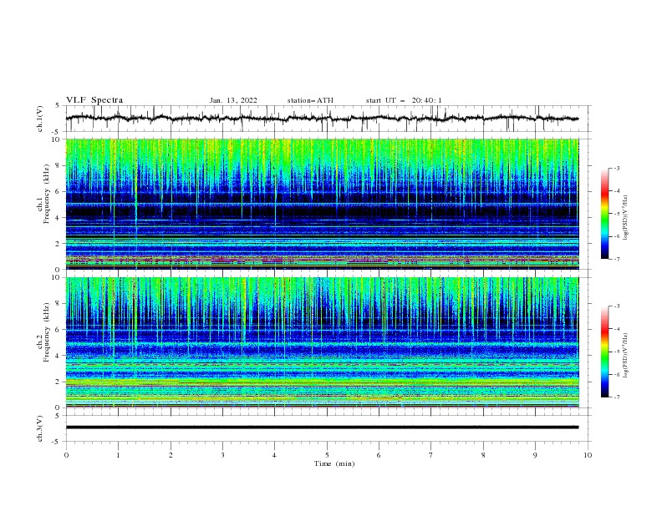
Task: Click the ch.1 voltage waveform trace
Action: pos(322,119)
